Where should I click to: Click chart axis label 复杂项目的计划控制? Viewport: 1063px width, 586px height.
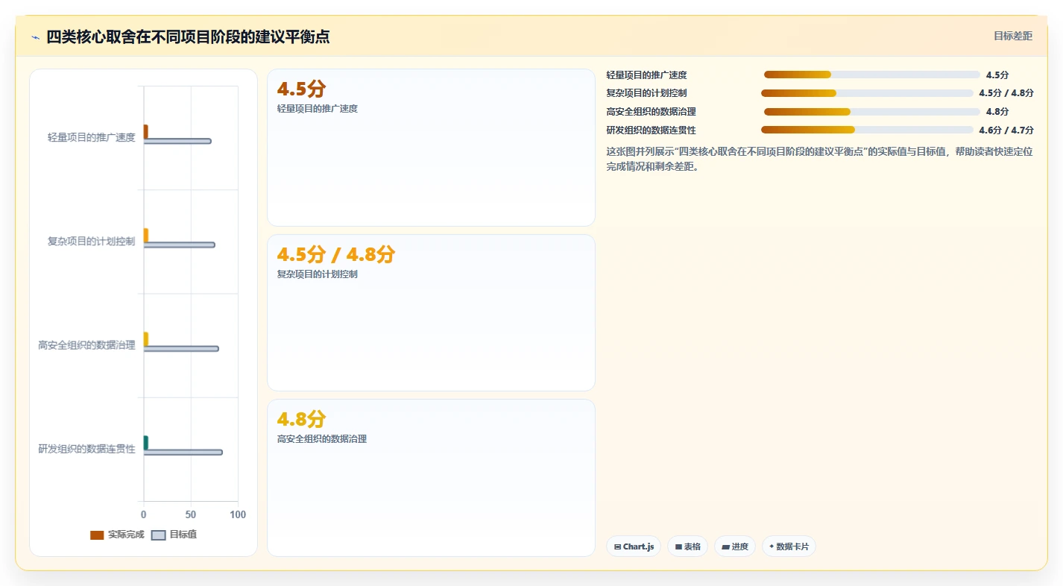92,242
